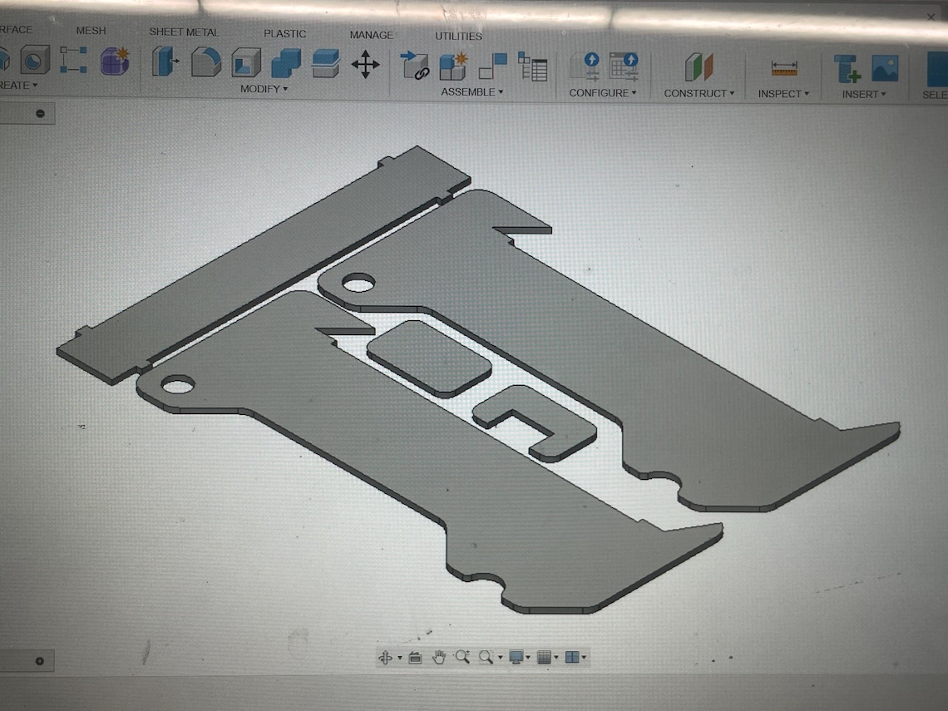Open the UTILITIES tab

click(x=458, y=37)
